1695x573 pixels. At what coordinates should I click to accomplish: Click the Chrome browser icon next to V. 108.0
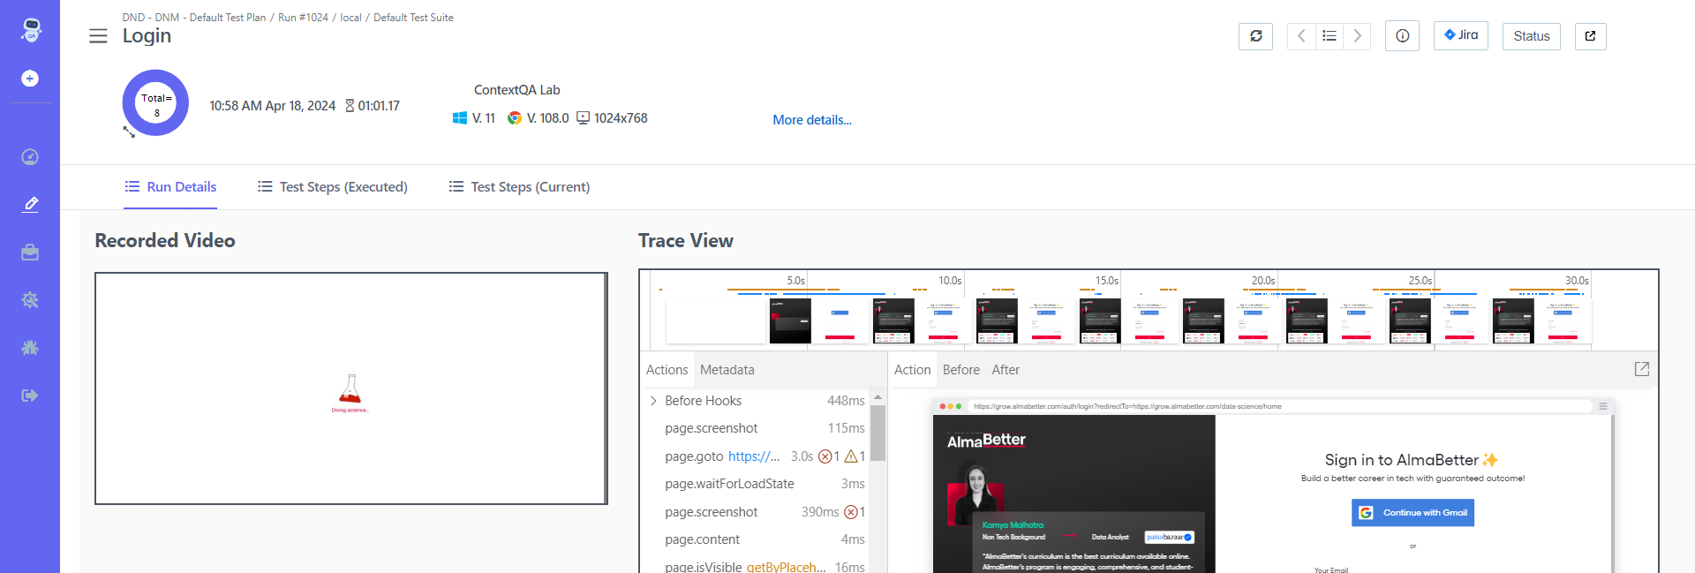(515, 118)
